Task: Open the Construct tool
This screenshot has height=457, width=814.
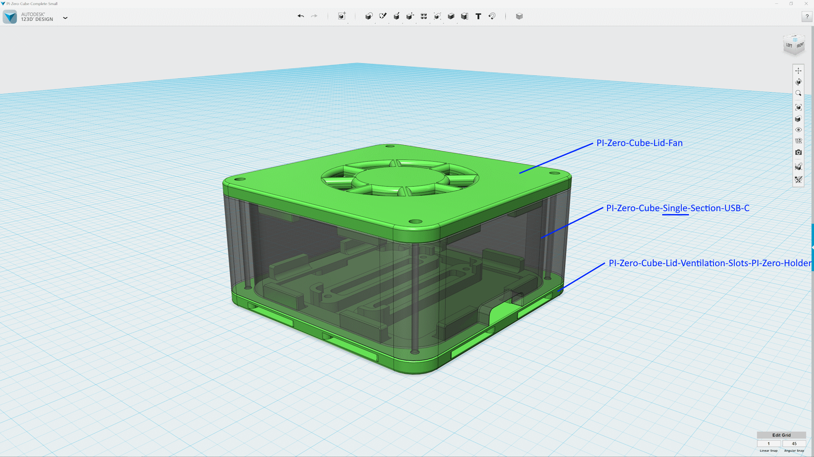Action: (396, 16)
